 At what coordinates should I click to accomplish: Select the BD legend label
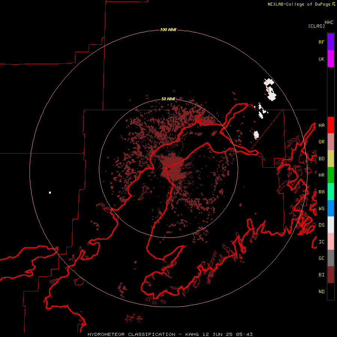click(322, 159)
